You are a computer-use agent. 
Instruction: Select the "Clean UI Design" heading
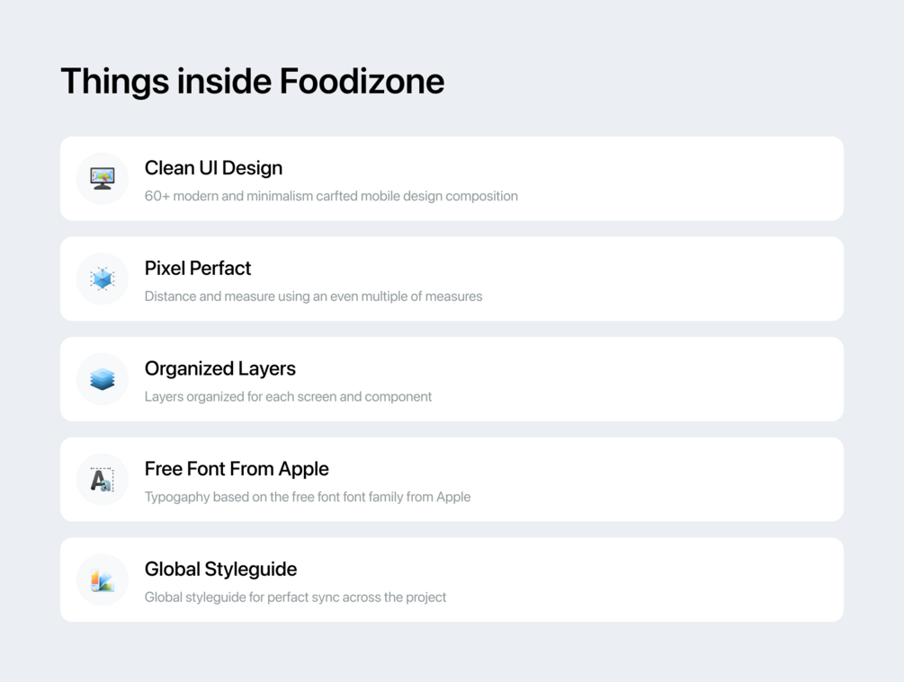(x=213, y=168)
